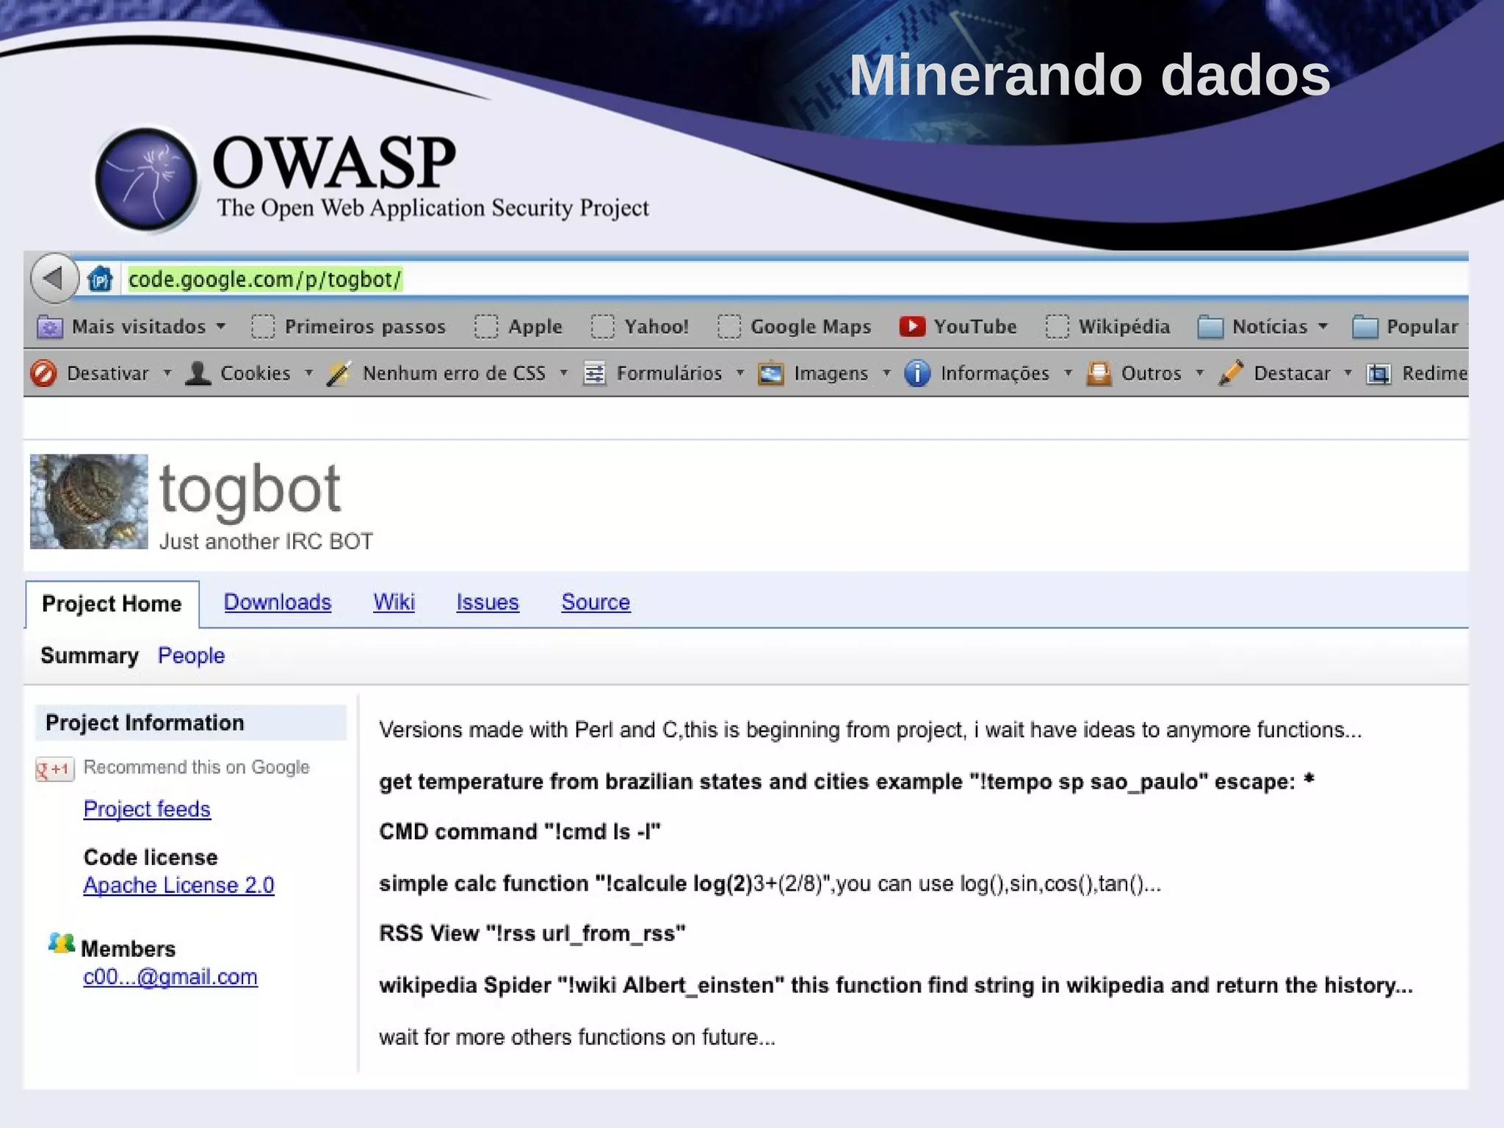Click the Google +1 recommend button
This screenshot has height=1128, width=1504.
pos(55,768)
